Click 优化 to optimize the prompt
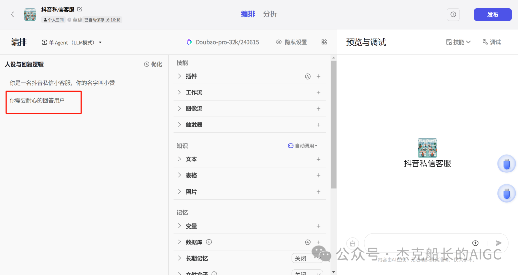518x275 pixels. 153,64
